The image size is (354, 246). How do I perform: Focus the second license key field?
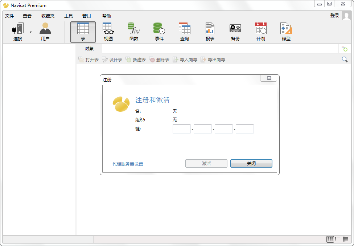203,129
